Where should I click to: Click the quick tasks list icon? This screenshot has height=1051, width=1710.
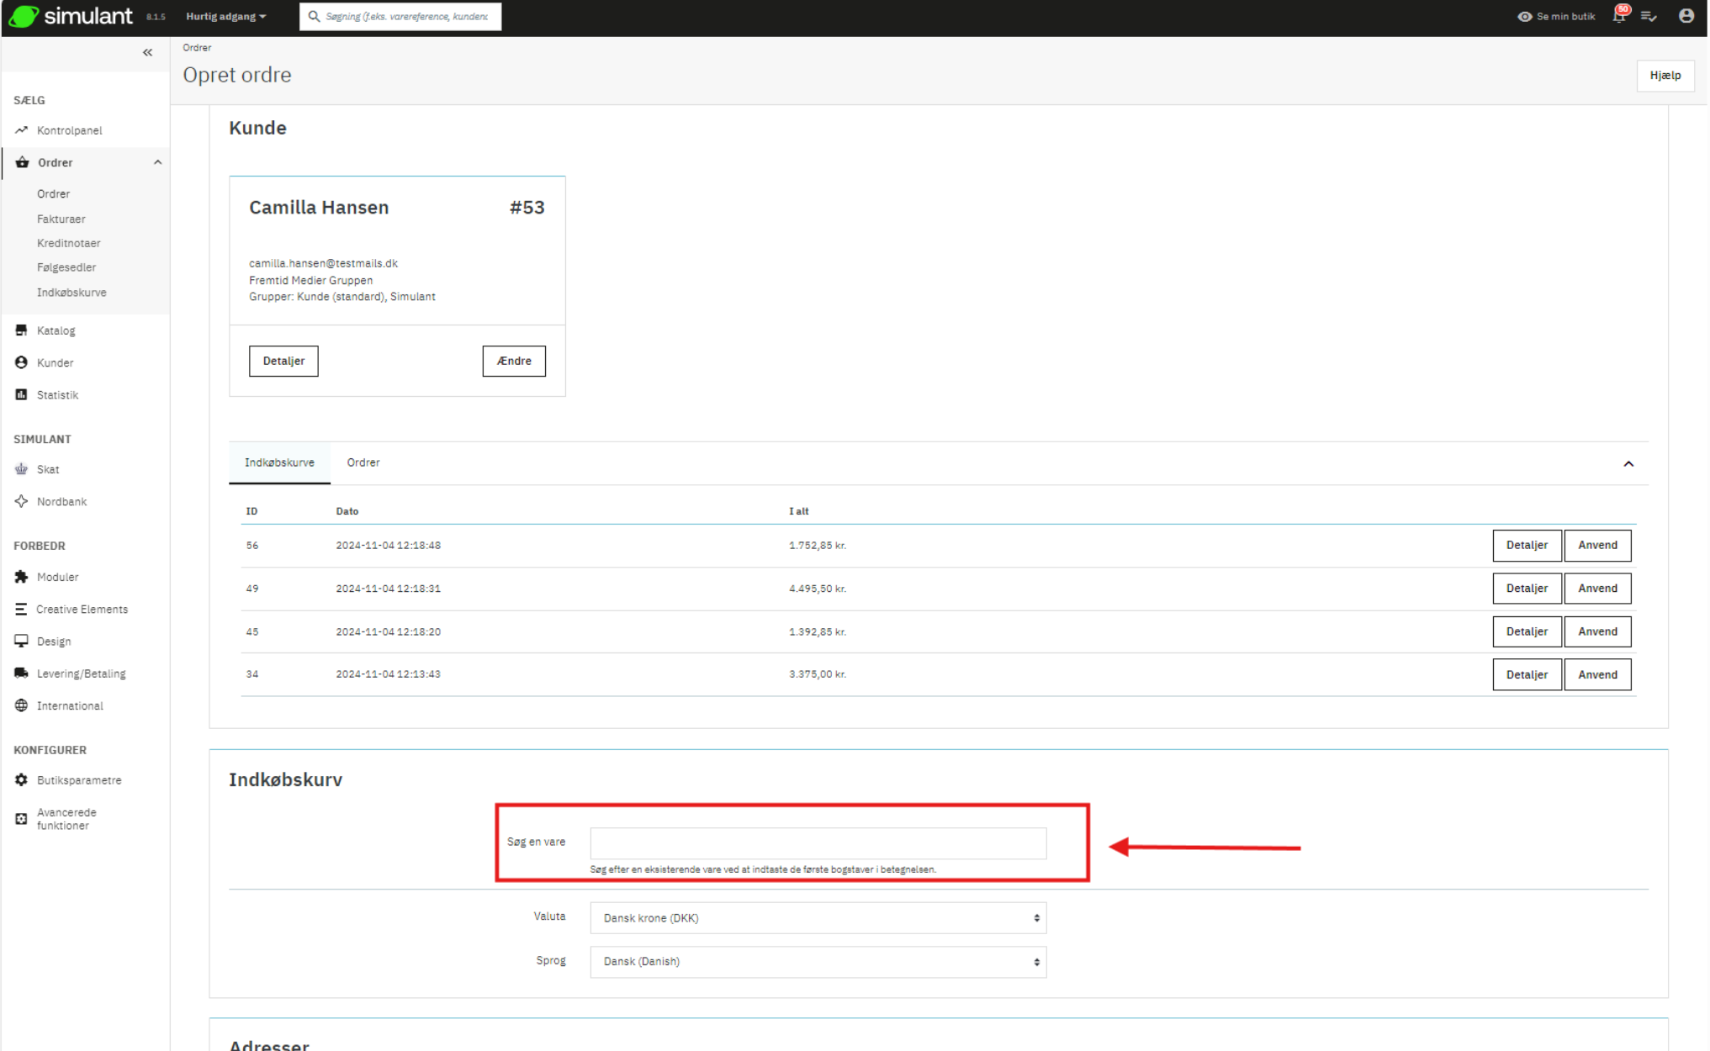(x=1649, y=17)
